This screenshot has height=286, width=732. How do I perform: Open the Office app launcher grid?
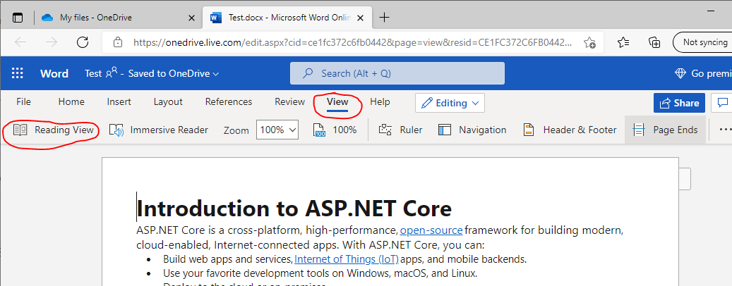[17, 73]
